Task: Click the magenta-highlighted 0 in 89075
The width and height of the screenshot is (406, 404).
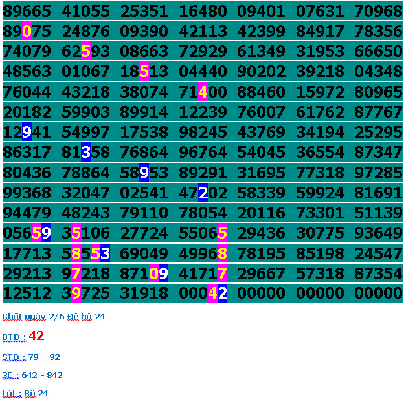Action: click(27, 32)
